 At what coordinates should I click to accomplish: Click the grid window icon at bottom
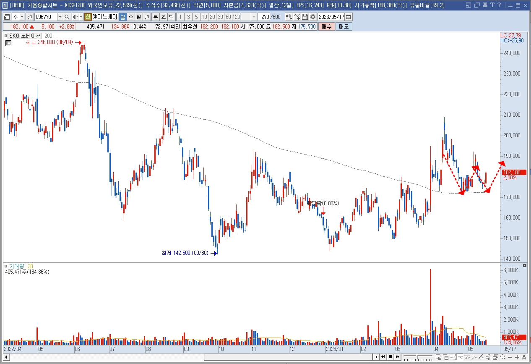(x=438, y=357)
